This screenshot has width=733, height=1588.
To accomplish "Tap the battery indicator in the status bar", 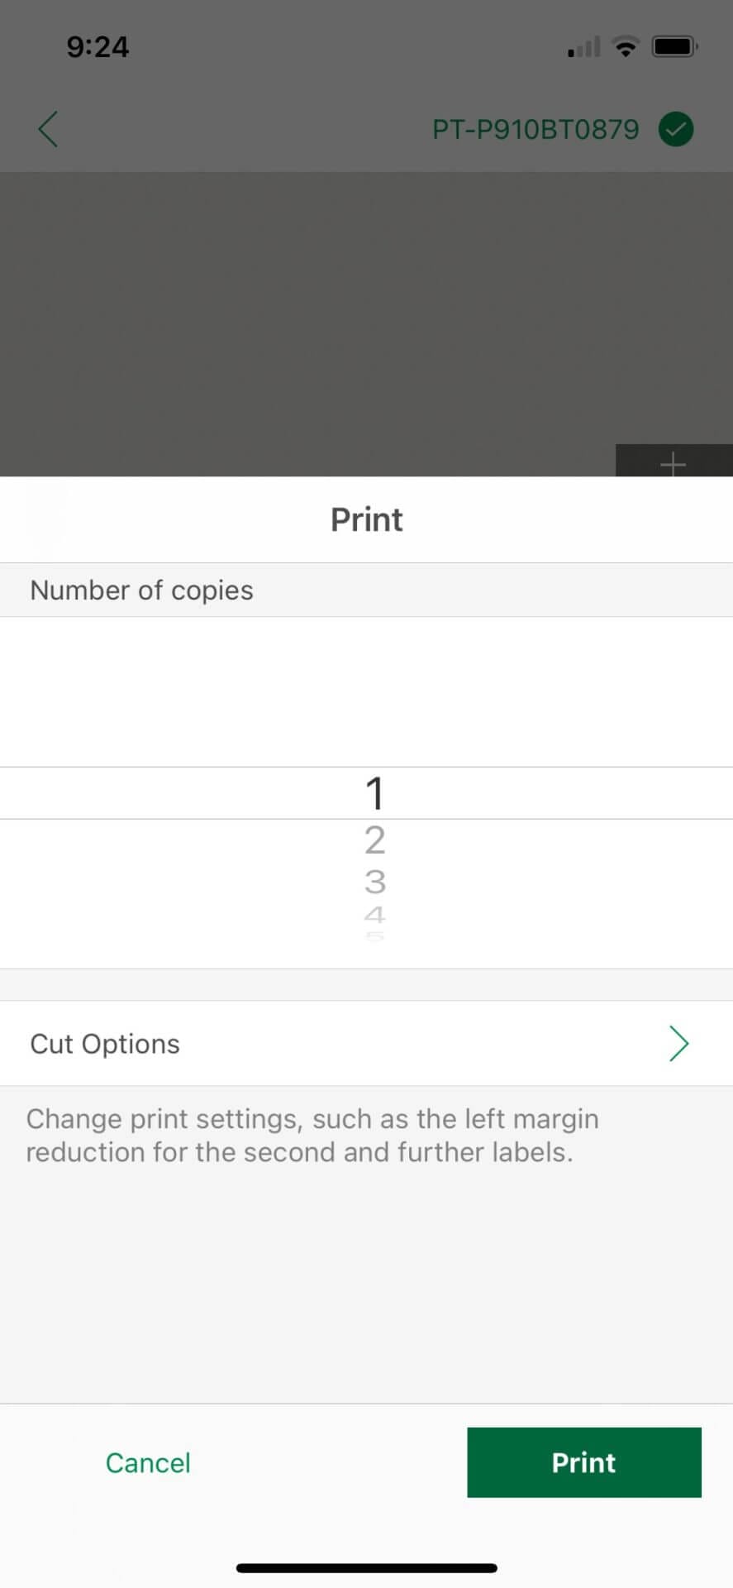I will pos(674,45).
